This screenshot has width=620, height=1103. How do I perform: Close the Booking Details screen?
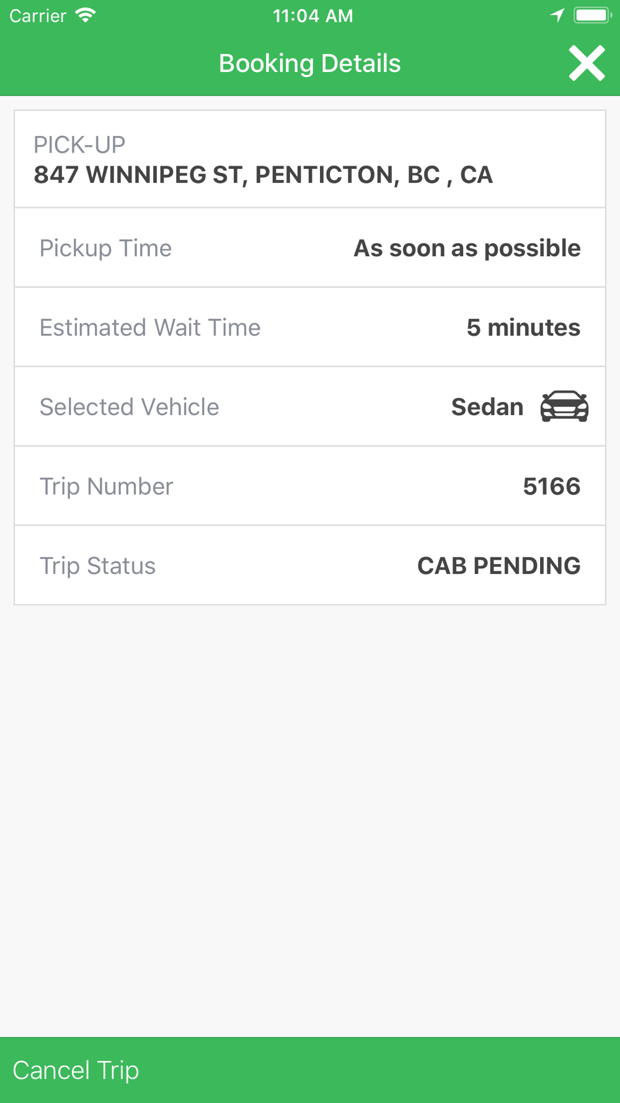[x=587, y=63]
